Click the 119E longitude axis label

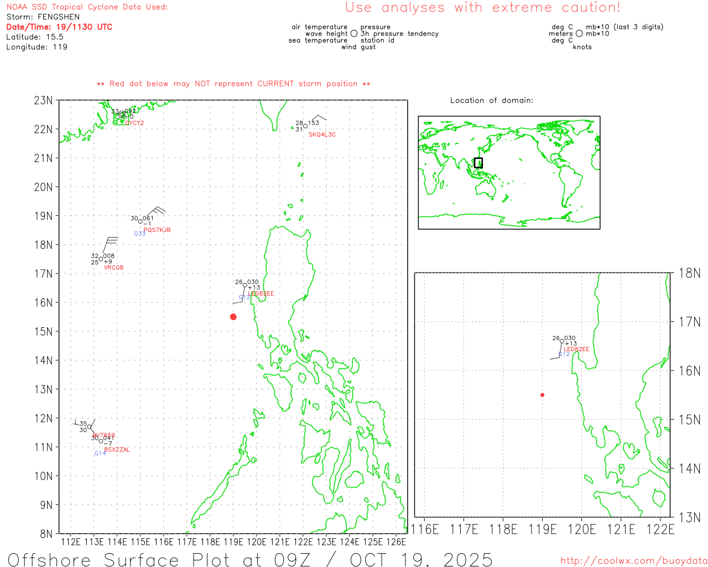(x=233, y=542)
